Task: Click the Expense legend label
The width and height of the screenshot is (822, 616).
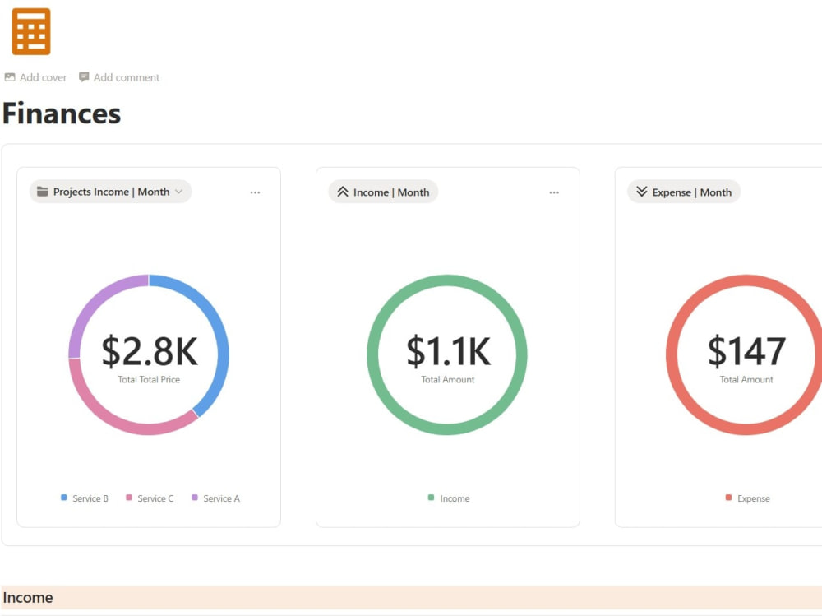Action: pos(754,498)
